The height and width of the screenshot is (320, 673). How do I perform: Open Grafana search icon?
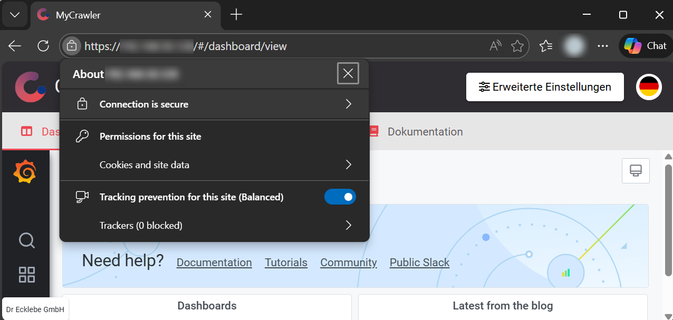click(26, 240)
